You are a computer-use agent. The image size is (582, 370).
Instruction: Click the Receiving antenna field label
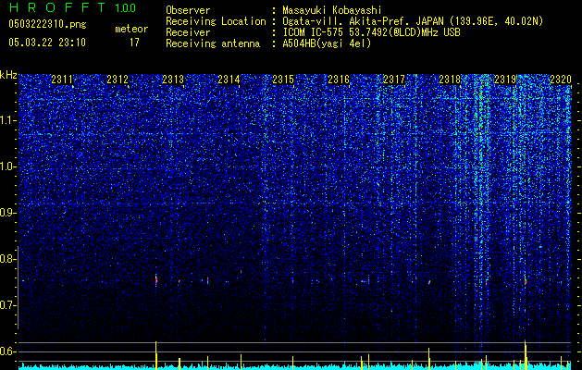(213, 43)
